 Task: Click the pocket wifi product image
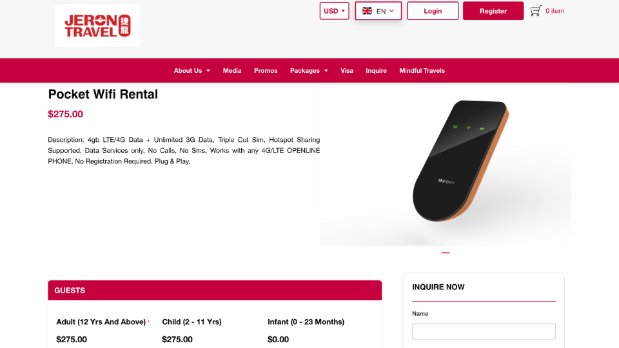tap(446, 164)
